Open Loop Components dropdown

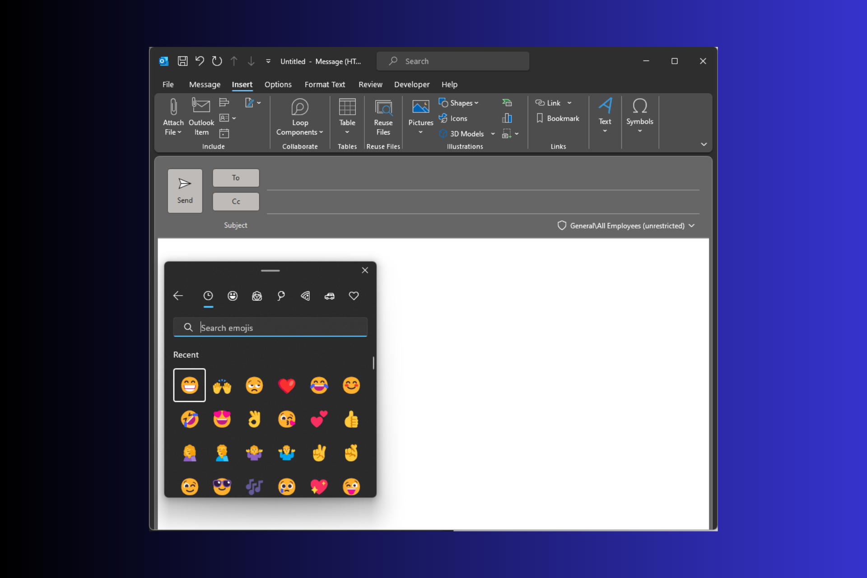coord(300,117)
